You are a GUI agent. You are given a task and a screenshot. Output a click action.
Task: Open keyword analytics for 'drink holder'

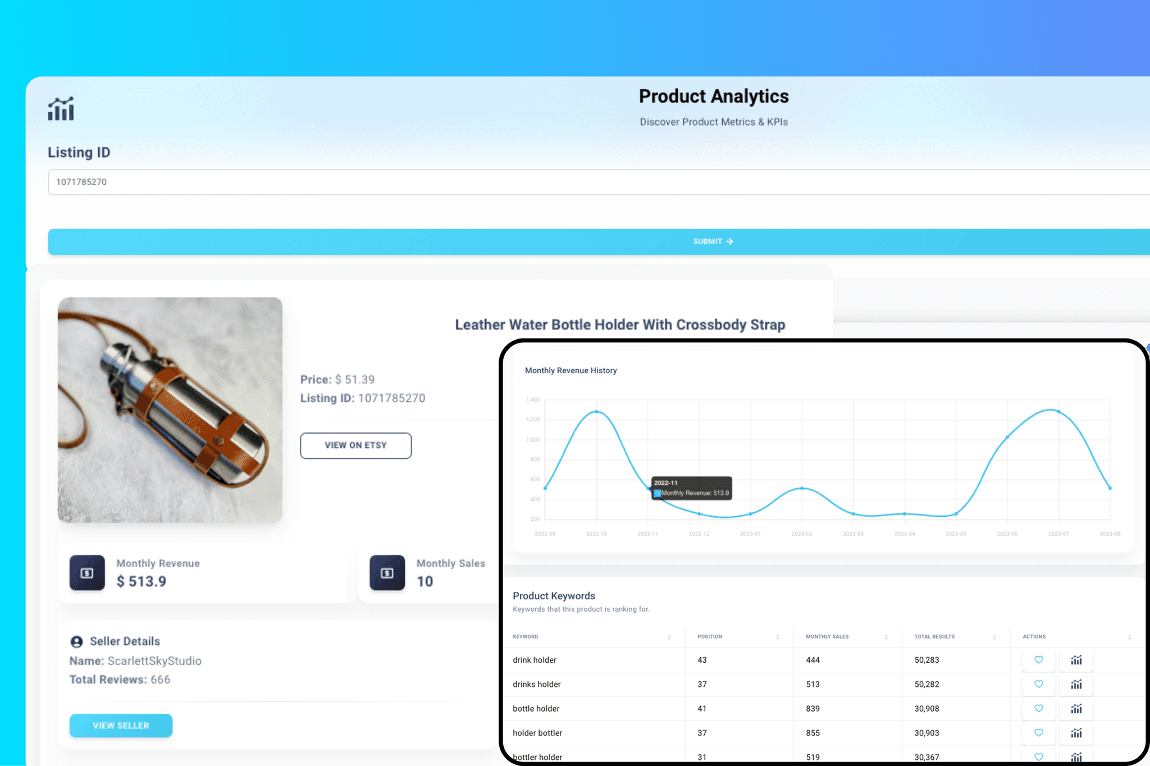(1076, 660)
